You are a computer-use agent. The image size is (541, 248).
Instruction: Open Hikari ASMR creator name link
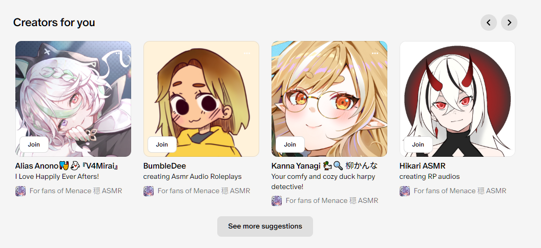click(x=422, y=166)
